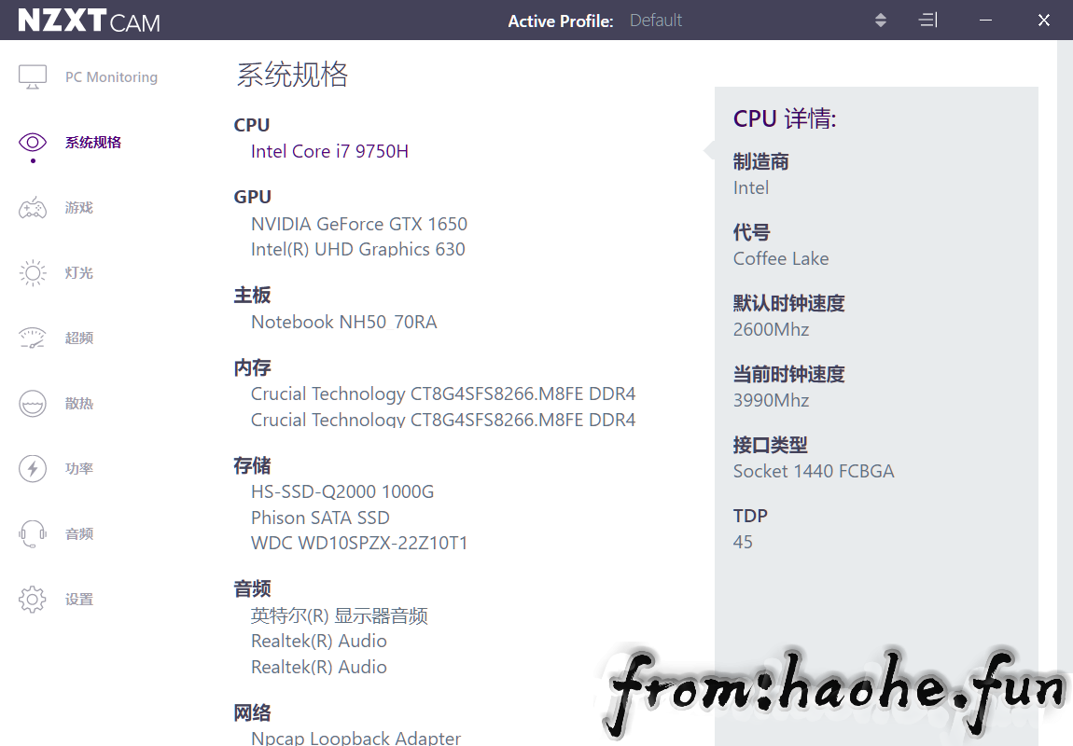
Task: Open the PC Monitoring section
Action: (112, 77)
